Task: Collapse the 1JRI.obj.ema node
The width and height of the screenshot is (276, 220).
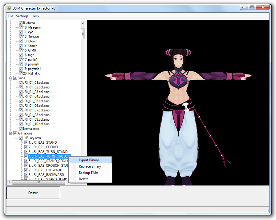Action: point(16,138)
